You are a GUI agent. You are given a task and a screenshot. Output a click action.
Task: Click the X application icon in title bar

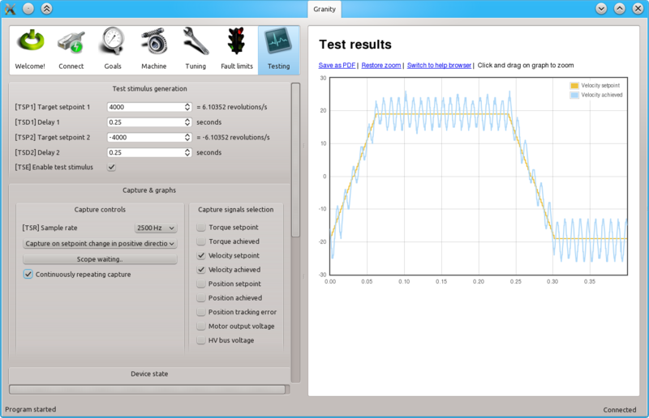click(10, 9)
